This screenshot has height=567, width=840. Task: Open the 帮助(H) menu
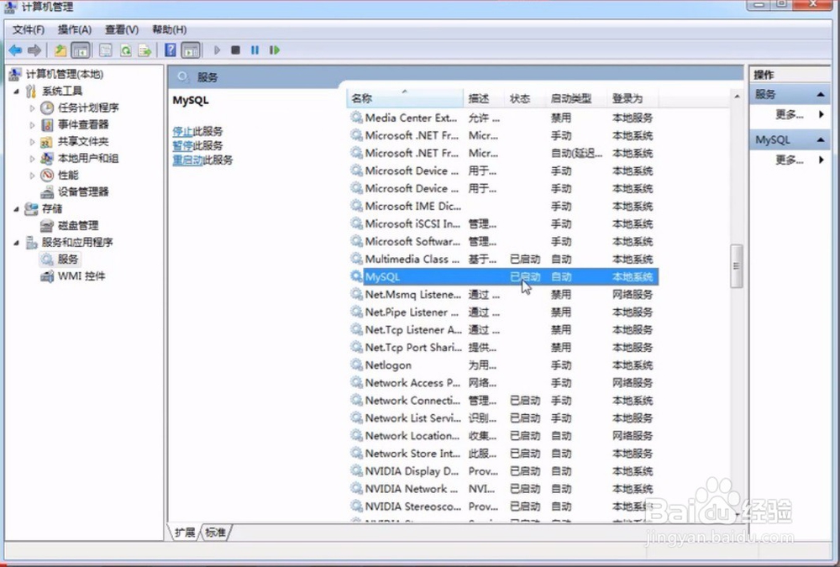(x=170, y=29)
